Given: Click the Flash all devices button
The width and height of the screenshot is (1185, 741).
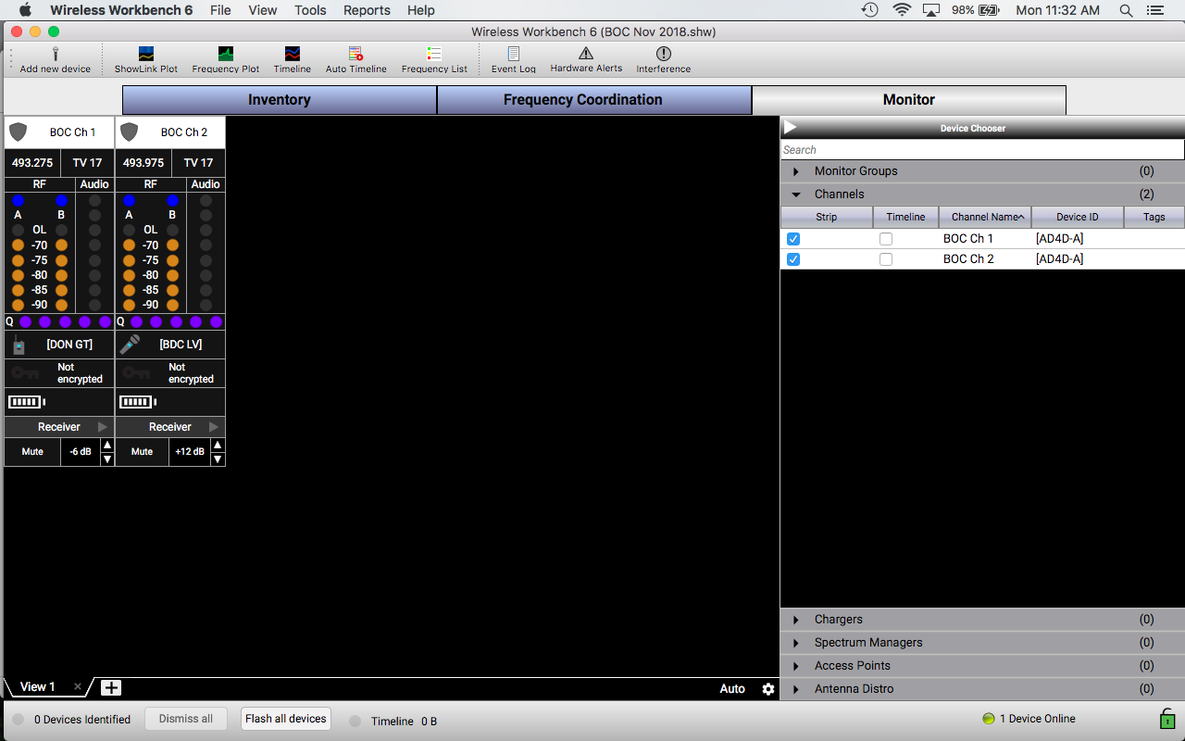Looking at the screenshot, I should coord(286,719).
